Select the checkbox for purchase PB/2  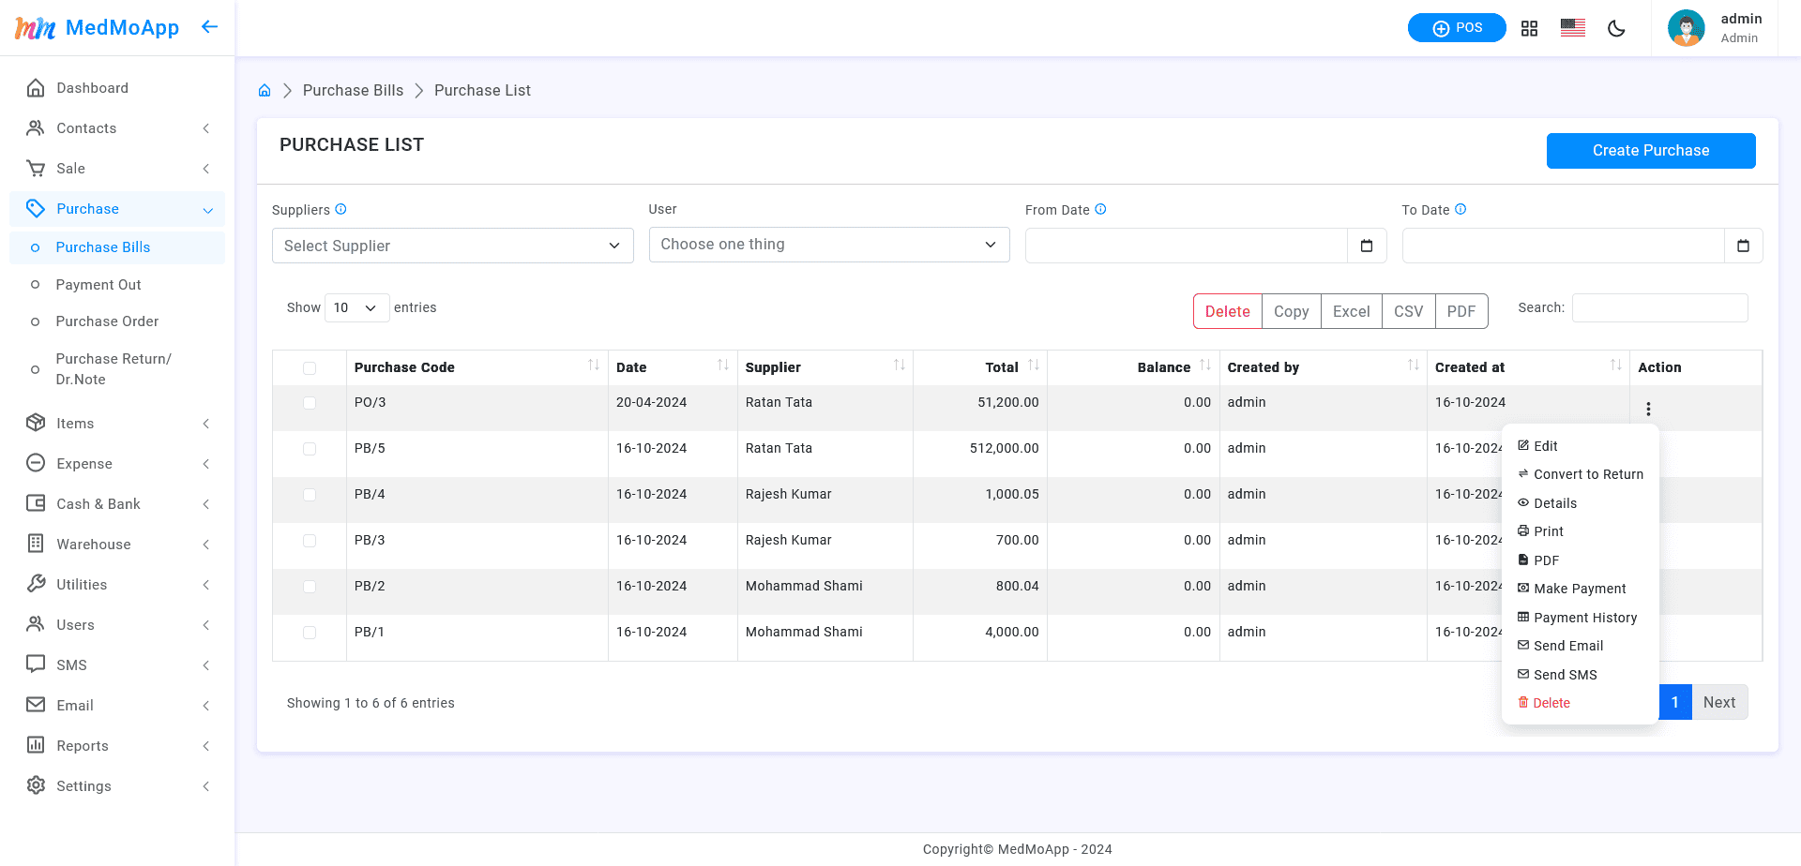pyautogui.click(x=310, y=587)
